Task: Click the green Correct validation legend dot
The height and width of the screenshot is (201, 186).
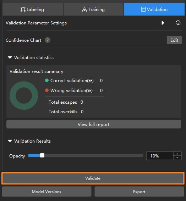Action: (x=47, y=80)
